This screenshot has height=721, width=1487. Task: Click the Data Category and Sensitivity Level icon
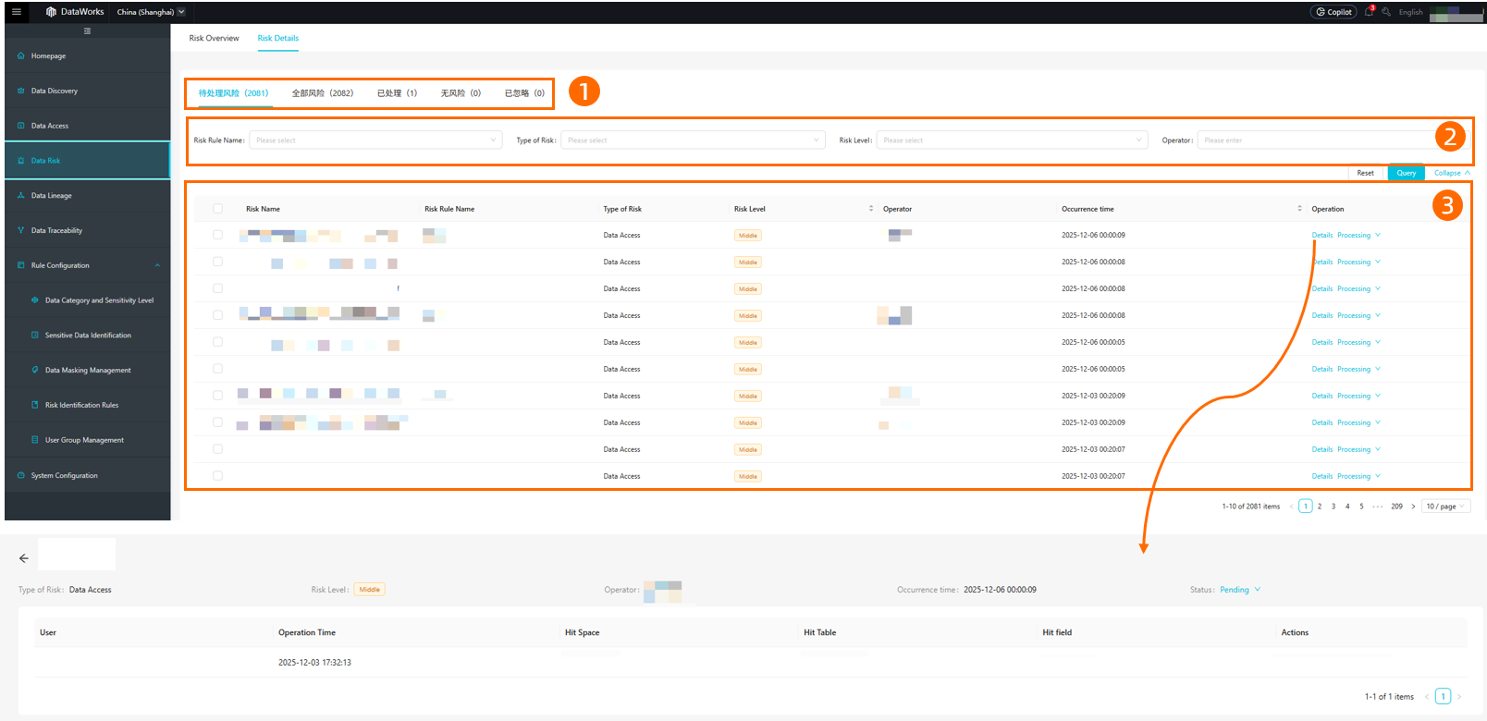[x=35, y=300]
